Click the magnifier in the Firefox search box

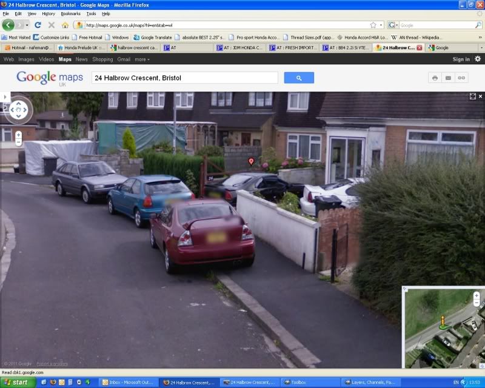point(478,25)
